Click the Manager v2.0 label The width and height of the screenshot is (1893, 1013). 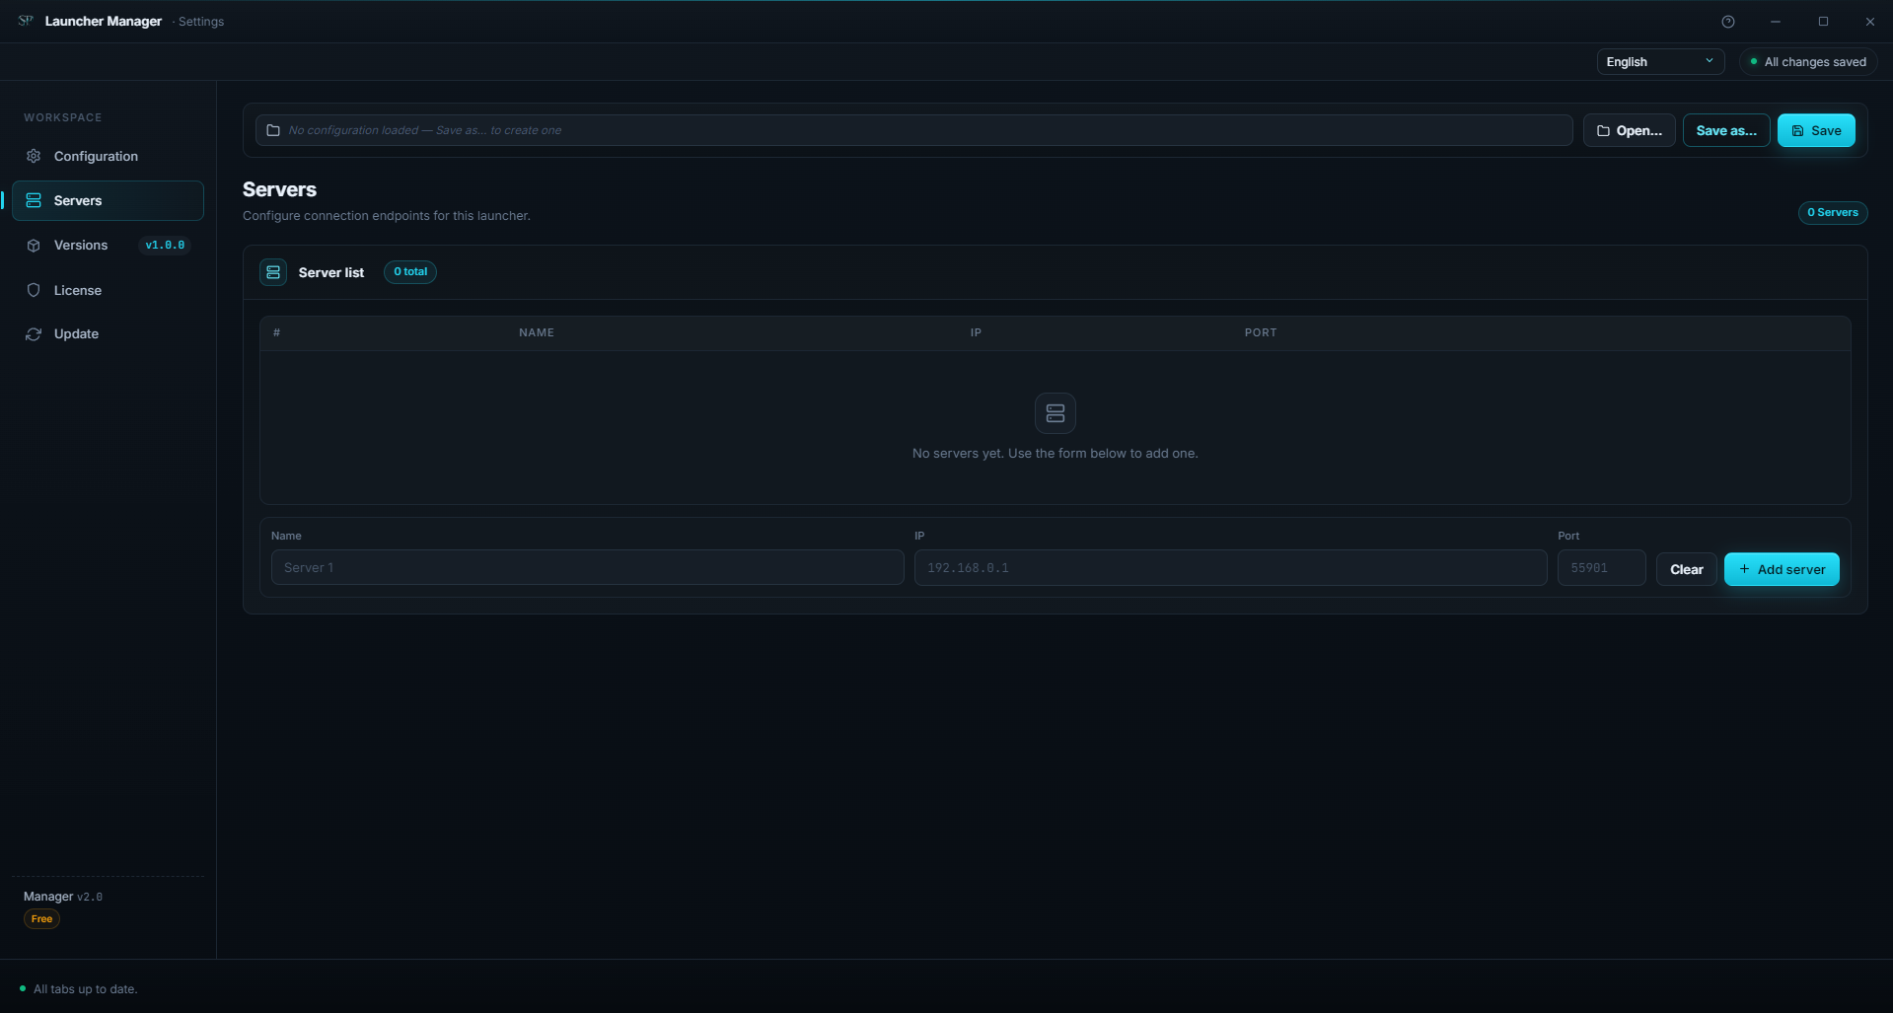(63, 896)
